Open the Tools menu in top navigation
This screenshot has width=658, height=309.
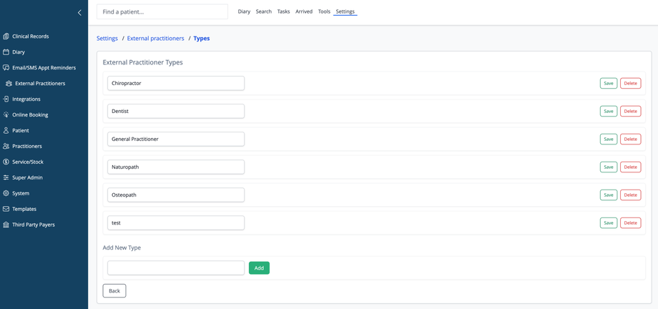324,11
